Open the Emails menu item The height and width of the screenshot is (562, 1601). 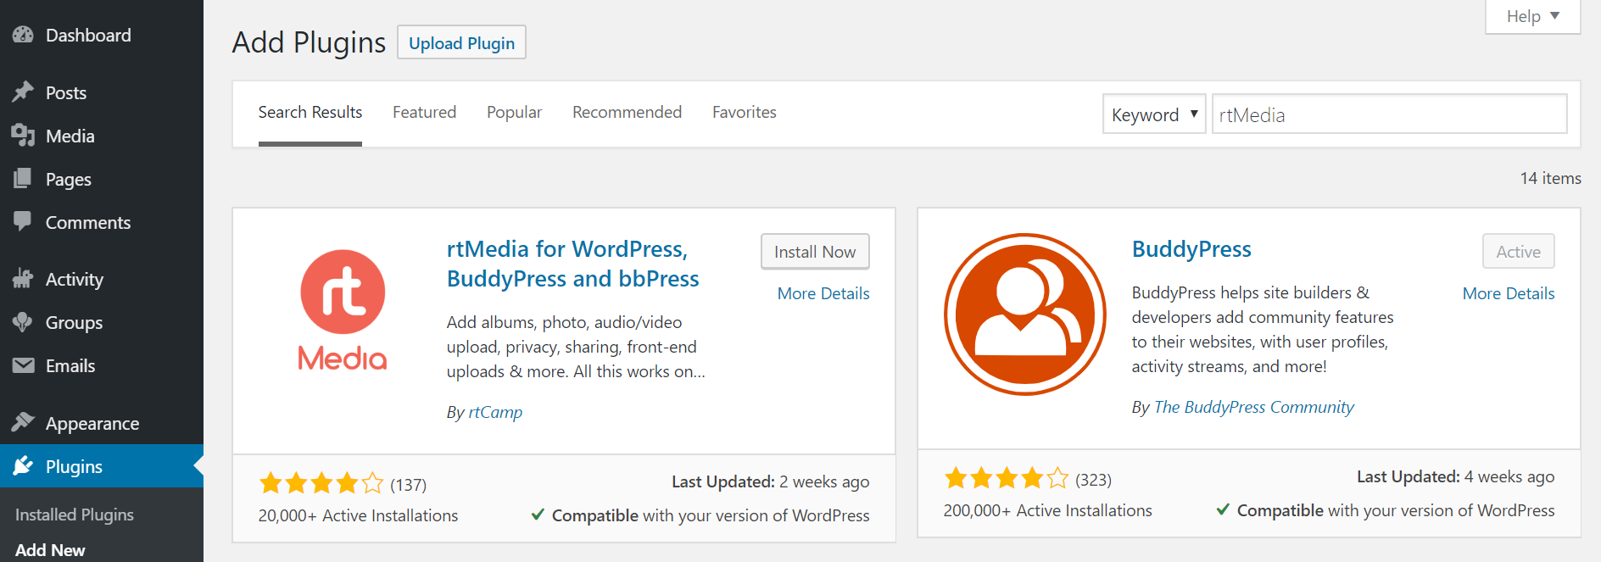click(102, 365)
